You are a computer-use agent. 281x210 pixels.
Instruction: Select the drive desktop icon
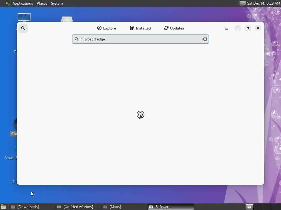[x=67, y=19]
